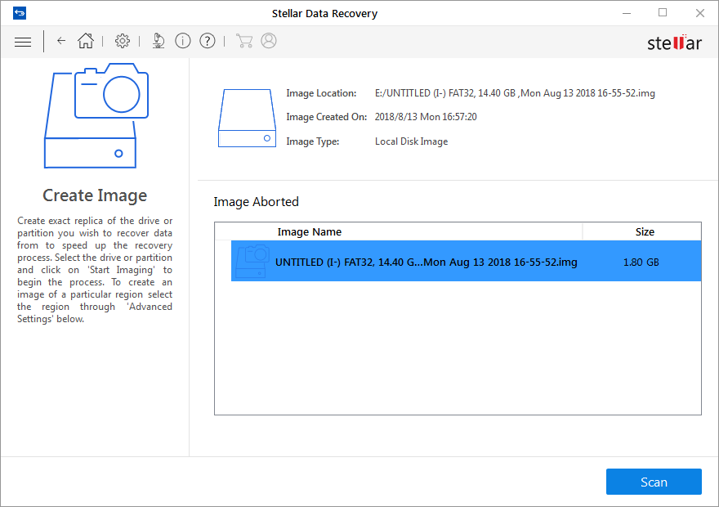Open the help question mark icon
Viewport: 719px width, 507px height.
pyautogui.click(x=208, y=41)
